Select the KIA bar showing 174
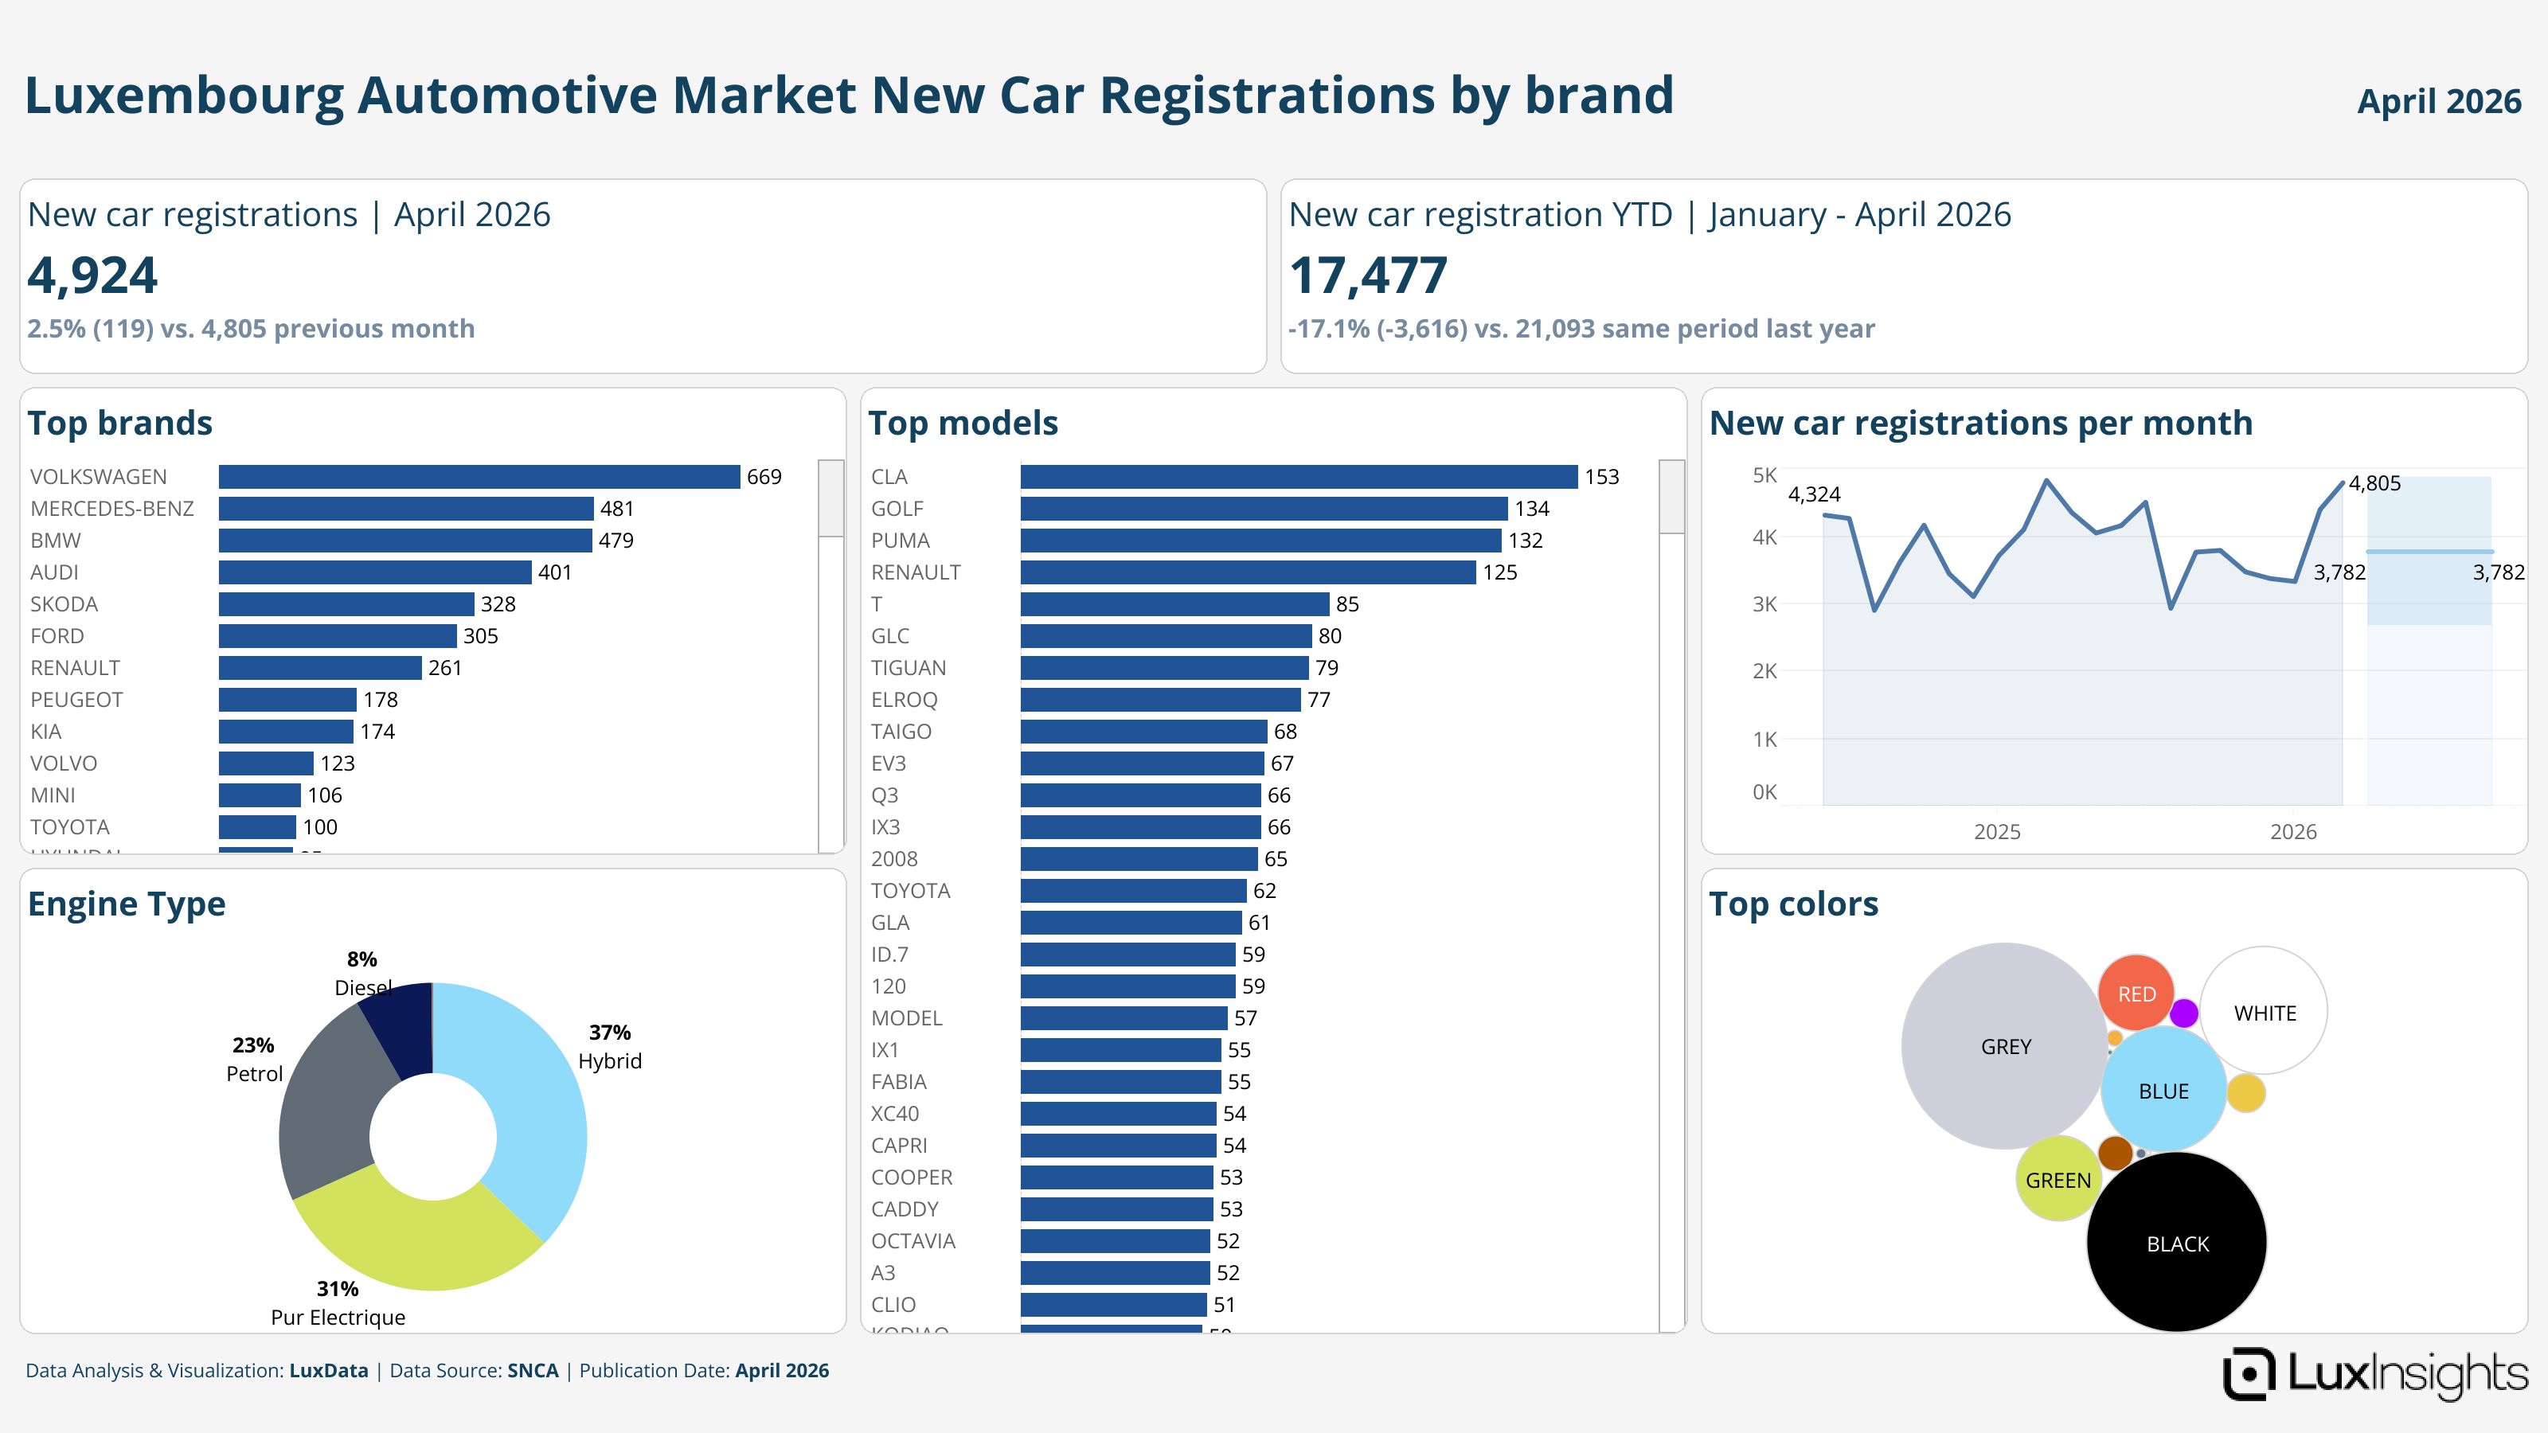This screenshot has width=2548, height=1433. click(x=286, y=731)
